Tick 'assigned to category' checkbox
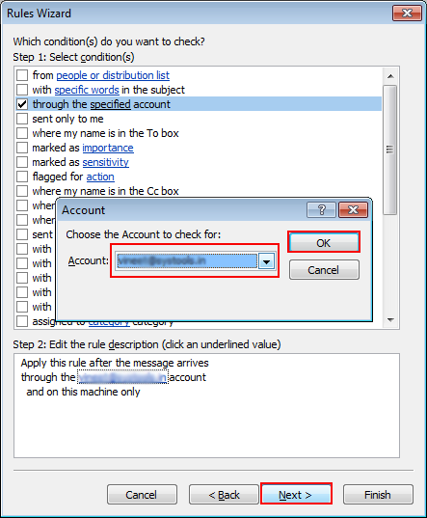The image size is (427, 518). [22, 321]
